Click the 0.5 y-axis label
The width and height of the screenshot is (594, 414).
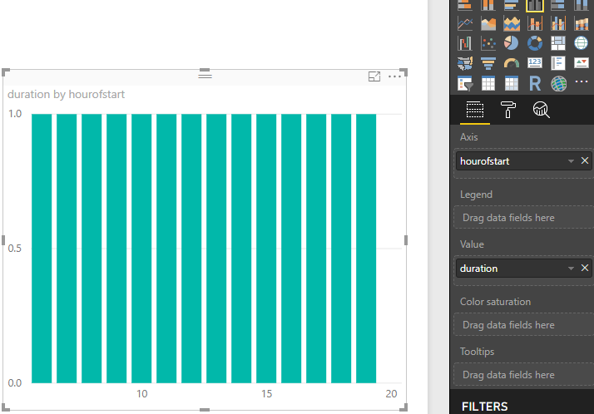click(x=15, y=249)
